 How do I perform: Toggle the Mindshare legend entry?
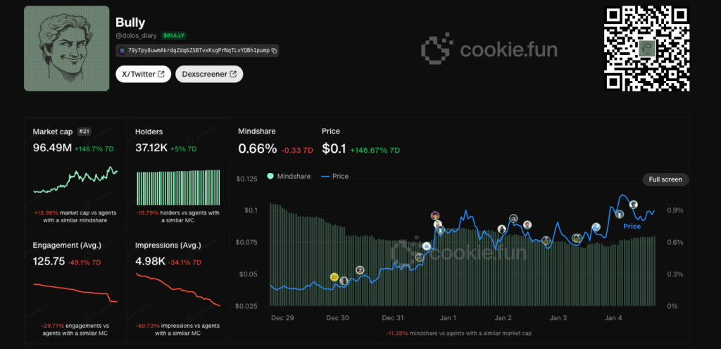pos(289,176)
